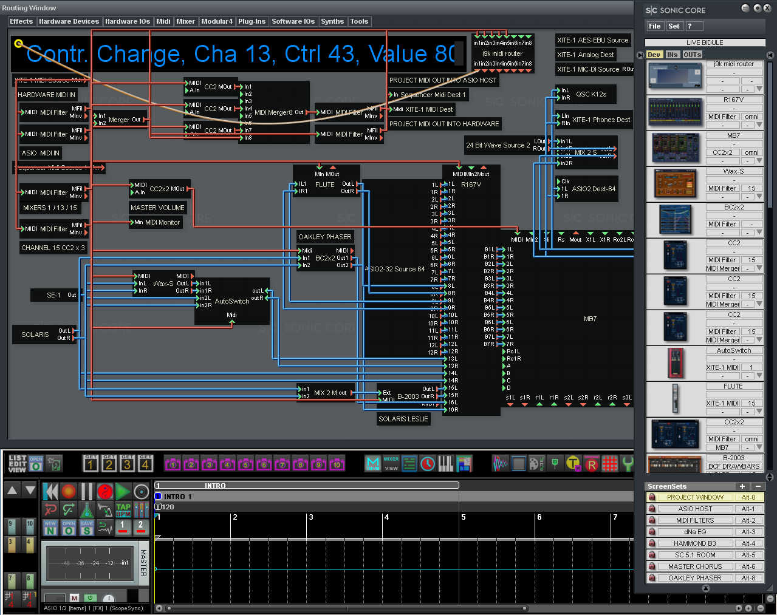The height and width of the screenshot is (615, 777).
Task: Click the OPEN project icon in transport
Action: (x=69, y=528)
